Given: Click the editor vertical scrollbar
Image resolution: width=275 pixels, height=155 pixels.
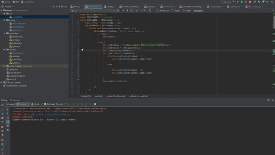Looking at the screenshot, I should tap(274, 22).
